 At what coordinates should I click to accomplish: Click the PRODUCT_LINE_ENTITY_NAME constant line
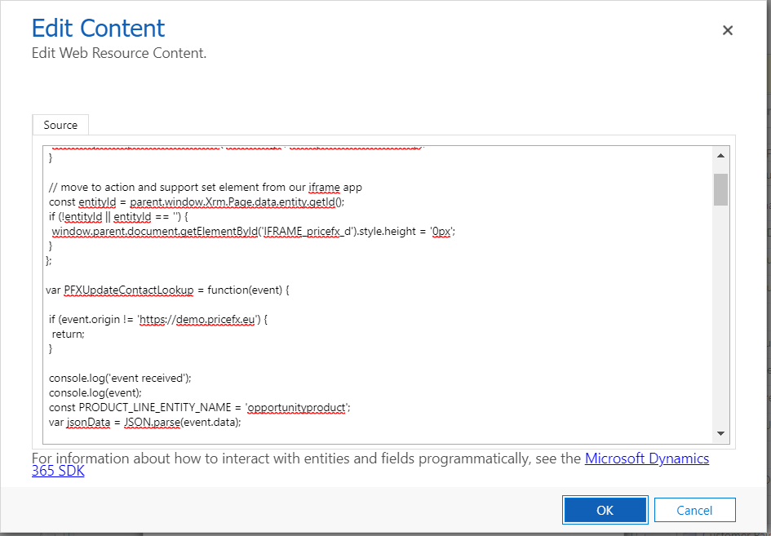pyautogui.click(x=196, y=407)
